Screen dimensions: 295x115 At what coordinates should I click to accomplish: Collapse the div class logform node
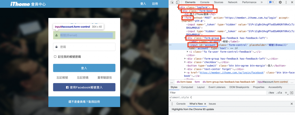click(x=178, y=7)
